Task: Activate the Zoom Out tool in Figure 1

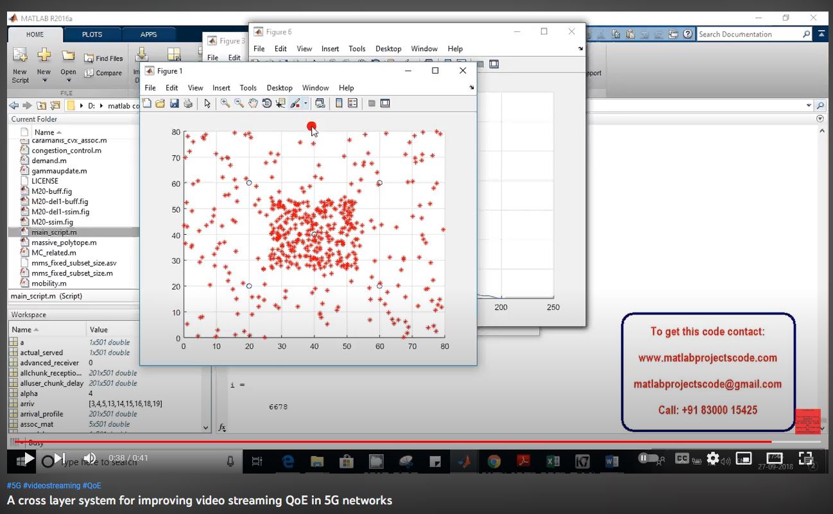Action: 239,103
